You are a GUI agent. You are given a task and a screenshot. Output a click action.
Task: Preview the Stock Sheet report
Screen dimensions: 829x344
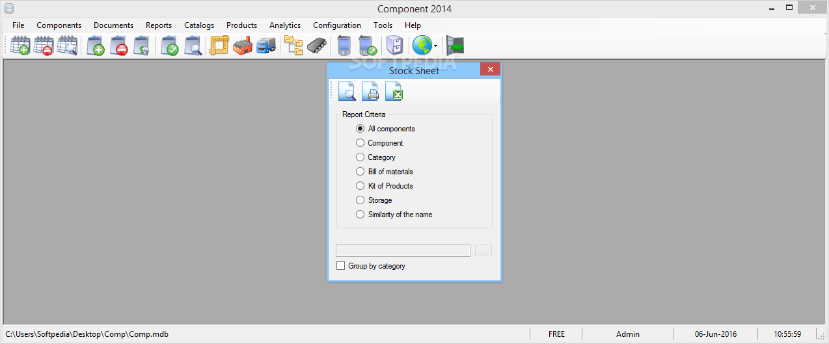coord(347,92)
